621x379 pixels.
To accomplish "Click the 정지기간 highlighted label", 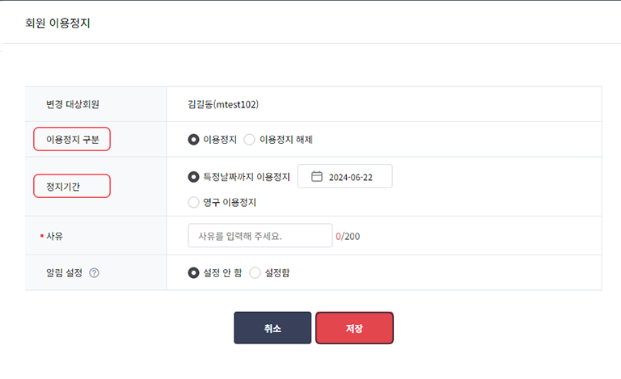I will click(72, 186).
